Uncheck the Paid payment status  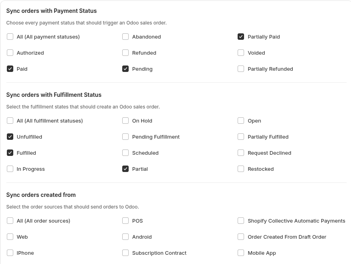(x=10, y=69)
